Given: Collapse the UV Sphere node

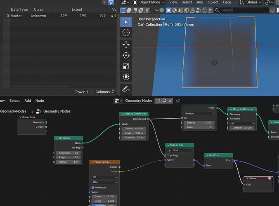Looking at the screenshot, I should pyautogui.click(x=57, y=138).
